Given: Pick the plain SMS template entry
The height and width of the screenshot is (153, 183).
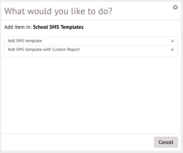Looking at the screenshot, I should coord(91,41).
